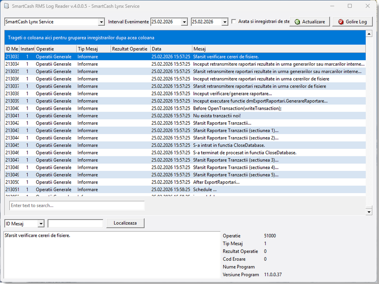379x284 pixels.
Task: Open the end date picker dropdown arrow
Action: pos(225,22)
